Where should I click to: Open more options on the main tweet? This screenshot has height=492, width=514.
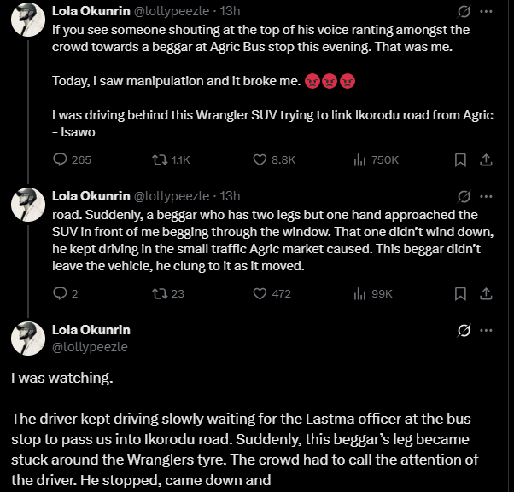[x=486, y=330]
